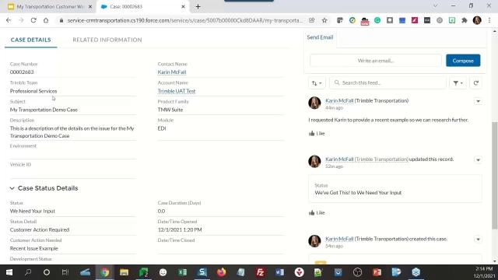Screen dimensions: 498x280
Task: Open Cortana from the taskbar
Action: [x=47, y=272]
